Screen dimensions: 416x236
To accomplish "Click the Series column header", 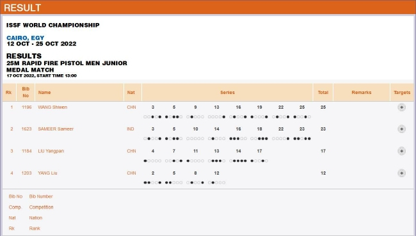I will [x=227, y=92].
